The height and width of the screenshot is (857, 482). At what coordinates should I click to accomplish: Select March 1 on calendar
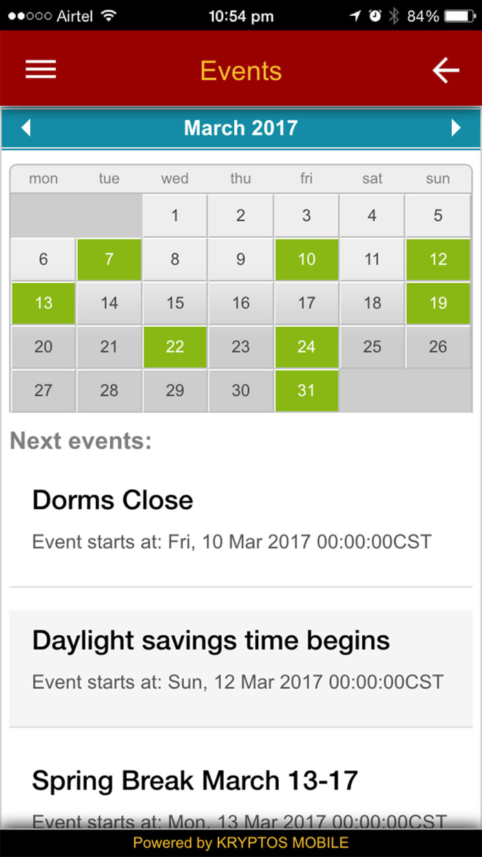[175, 216]
